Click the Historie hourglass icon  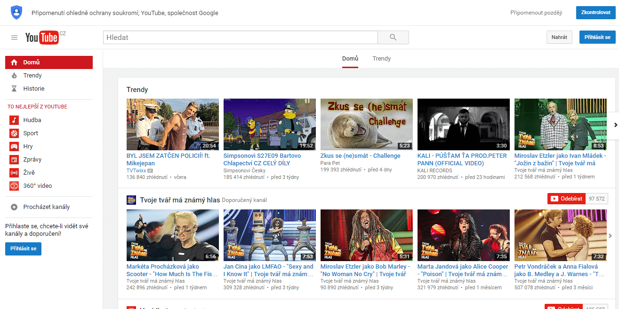click(x=14, y=89)
